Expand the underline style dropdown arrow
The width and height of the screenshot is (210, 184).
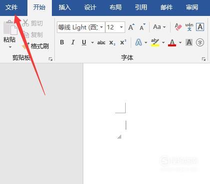pyautogui.click(x=92, y=42)
